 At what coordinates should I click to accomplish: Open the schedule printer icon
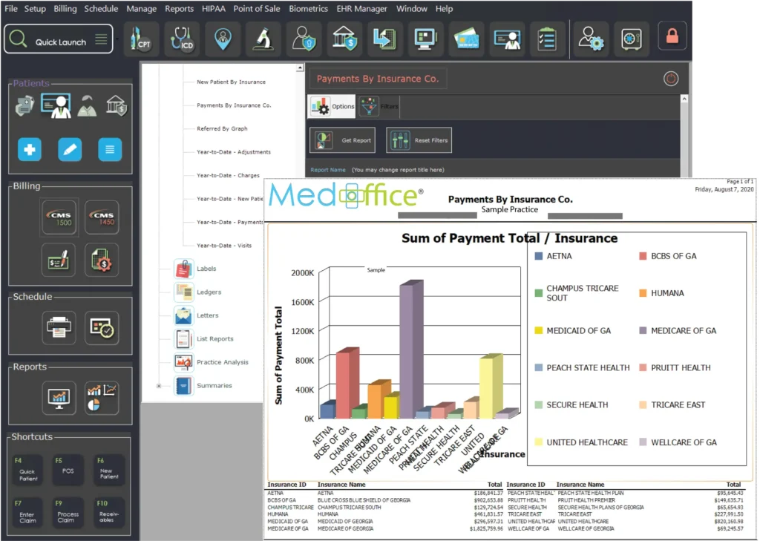[59, 327]
